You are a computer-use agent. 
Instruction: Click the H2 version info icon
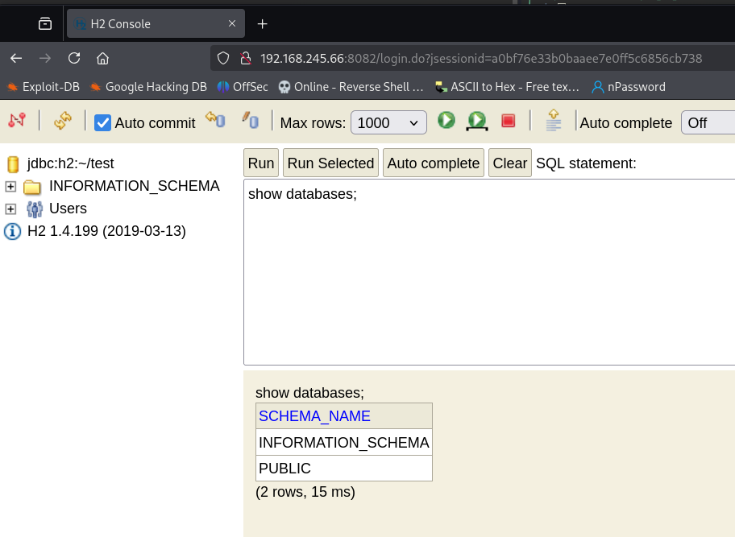click(12, 231)
